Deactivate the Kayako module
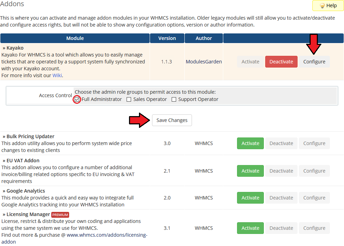 (281, 62)
